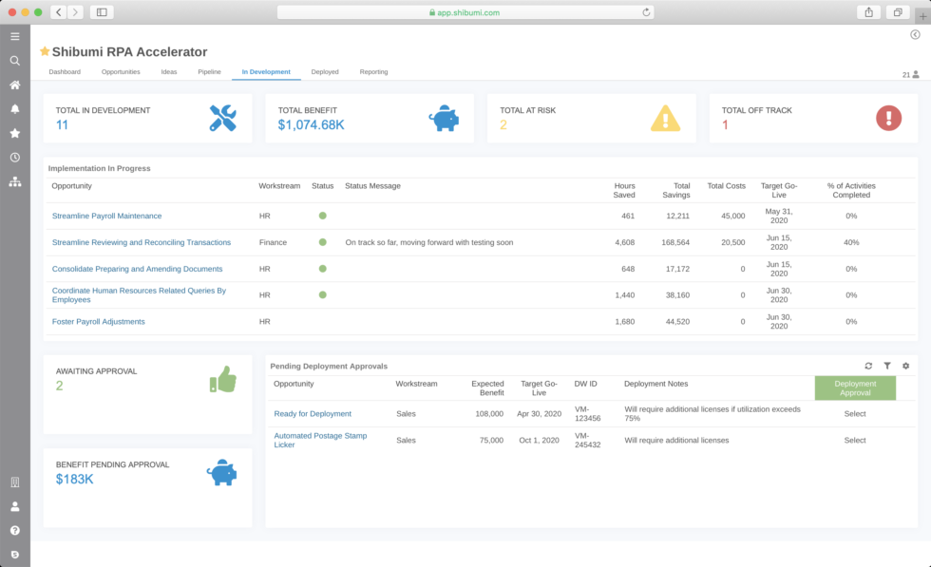The width and height of the screenshot is (931, 567).
Task: Open favorites using the star icon
Action: click(x=15, y=133)
